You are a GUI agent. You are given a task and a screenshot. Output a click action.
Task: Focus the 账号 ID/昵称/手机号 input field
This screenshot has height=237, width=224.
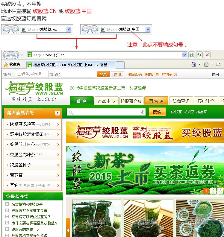coord(32,75)
